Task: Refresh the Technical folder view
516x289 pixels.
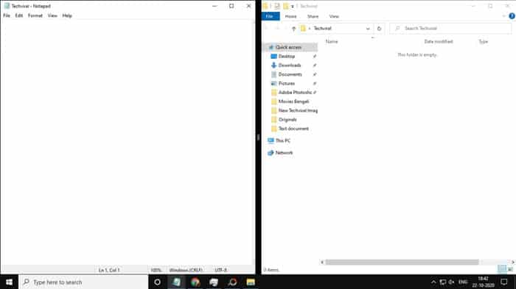Action: [379, 29]
